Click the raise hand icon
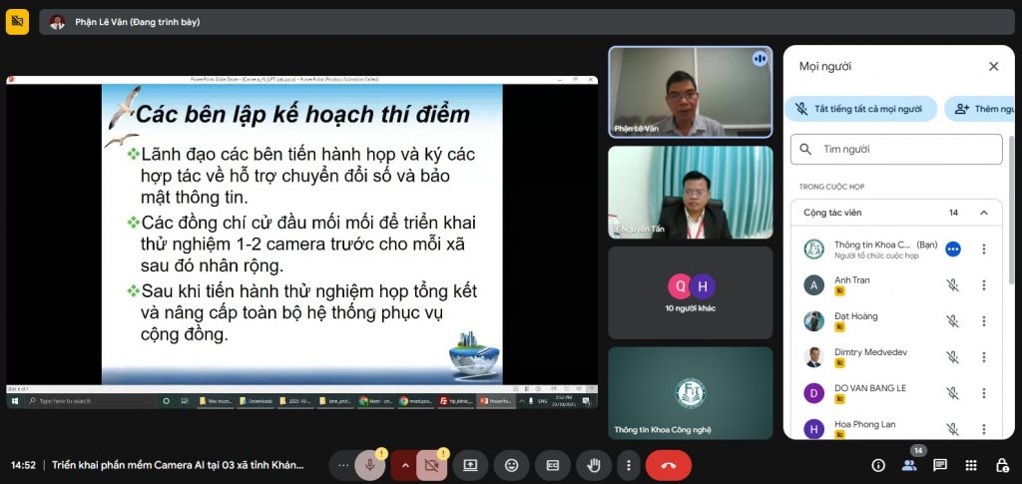 (594, 465)
